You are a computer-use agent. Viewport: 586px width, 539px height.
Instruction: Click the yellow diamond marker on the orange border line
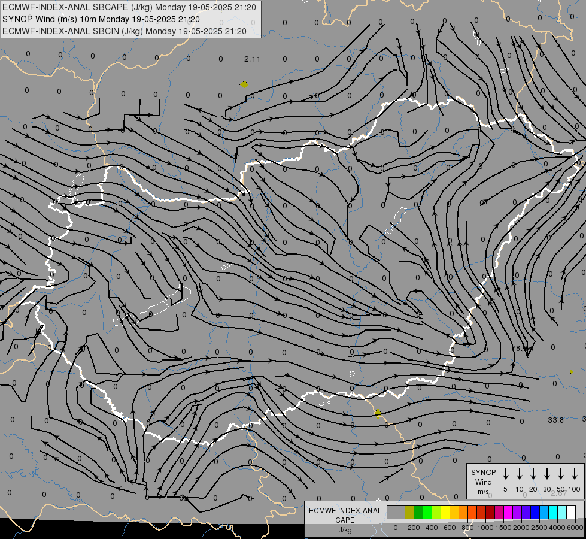tap(378, 414)
